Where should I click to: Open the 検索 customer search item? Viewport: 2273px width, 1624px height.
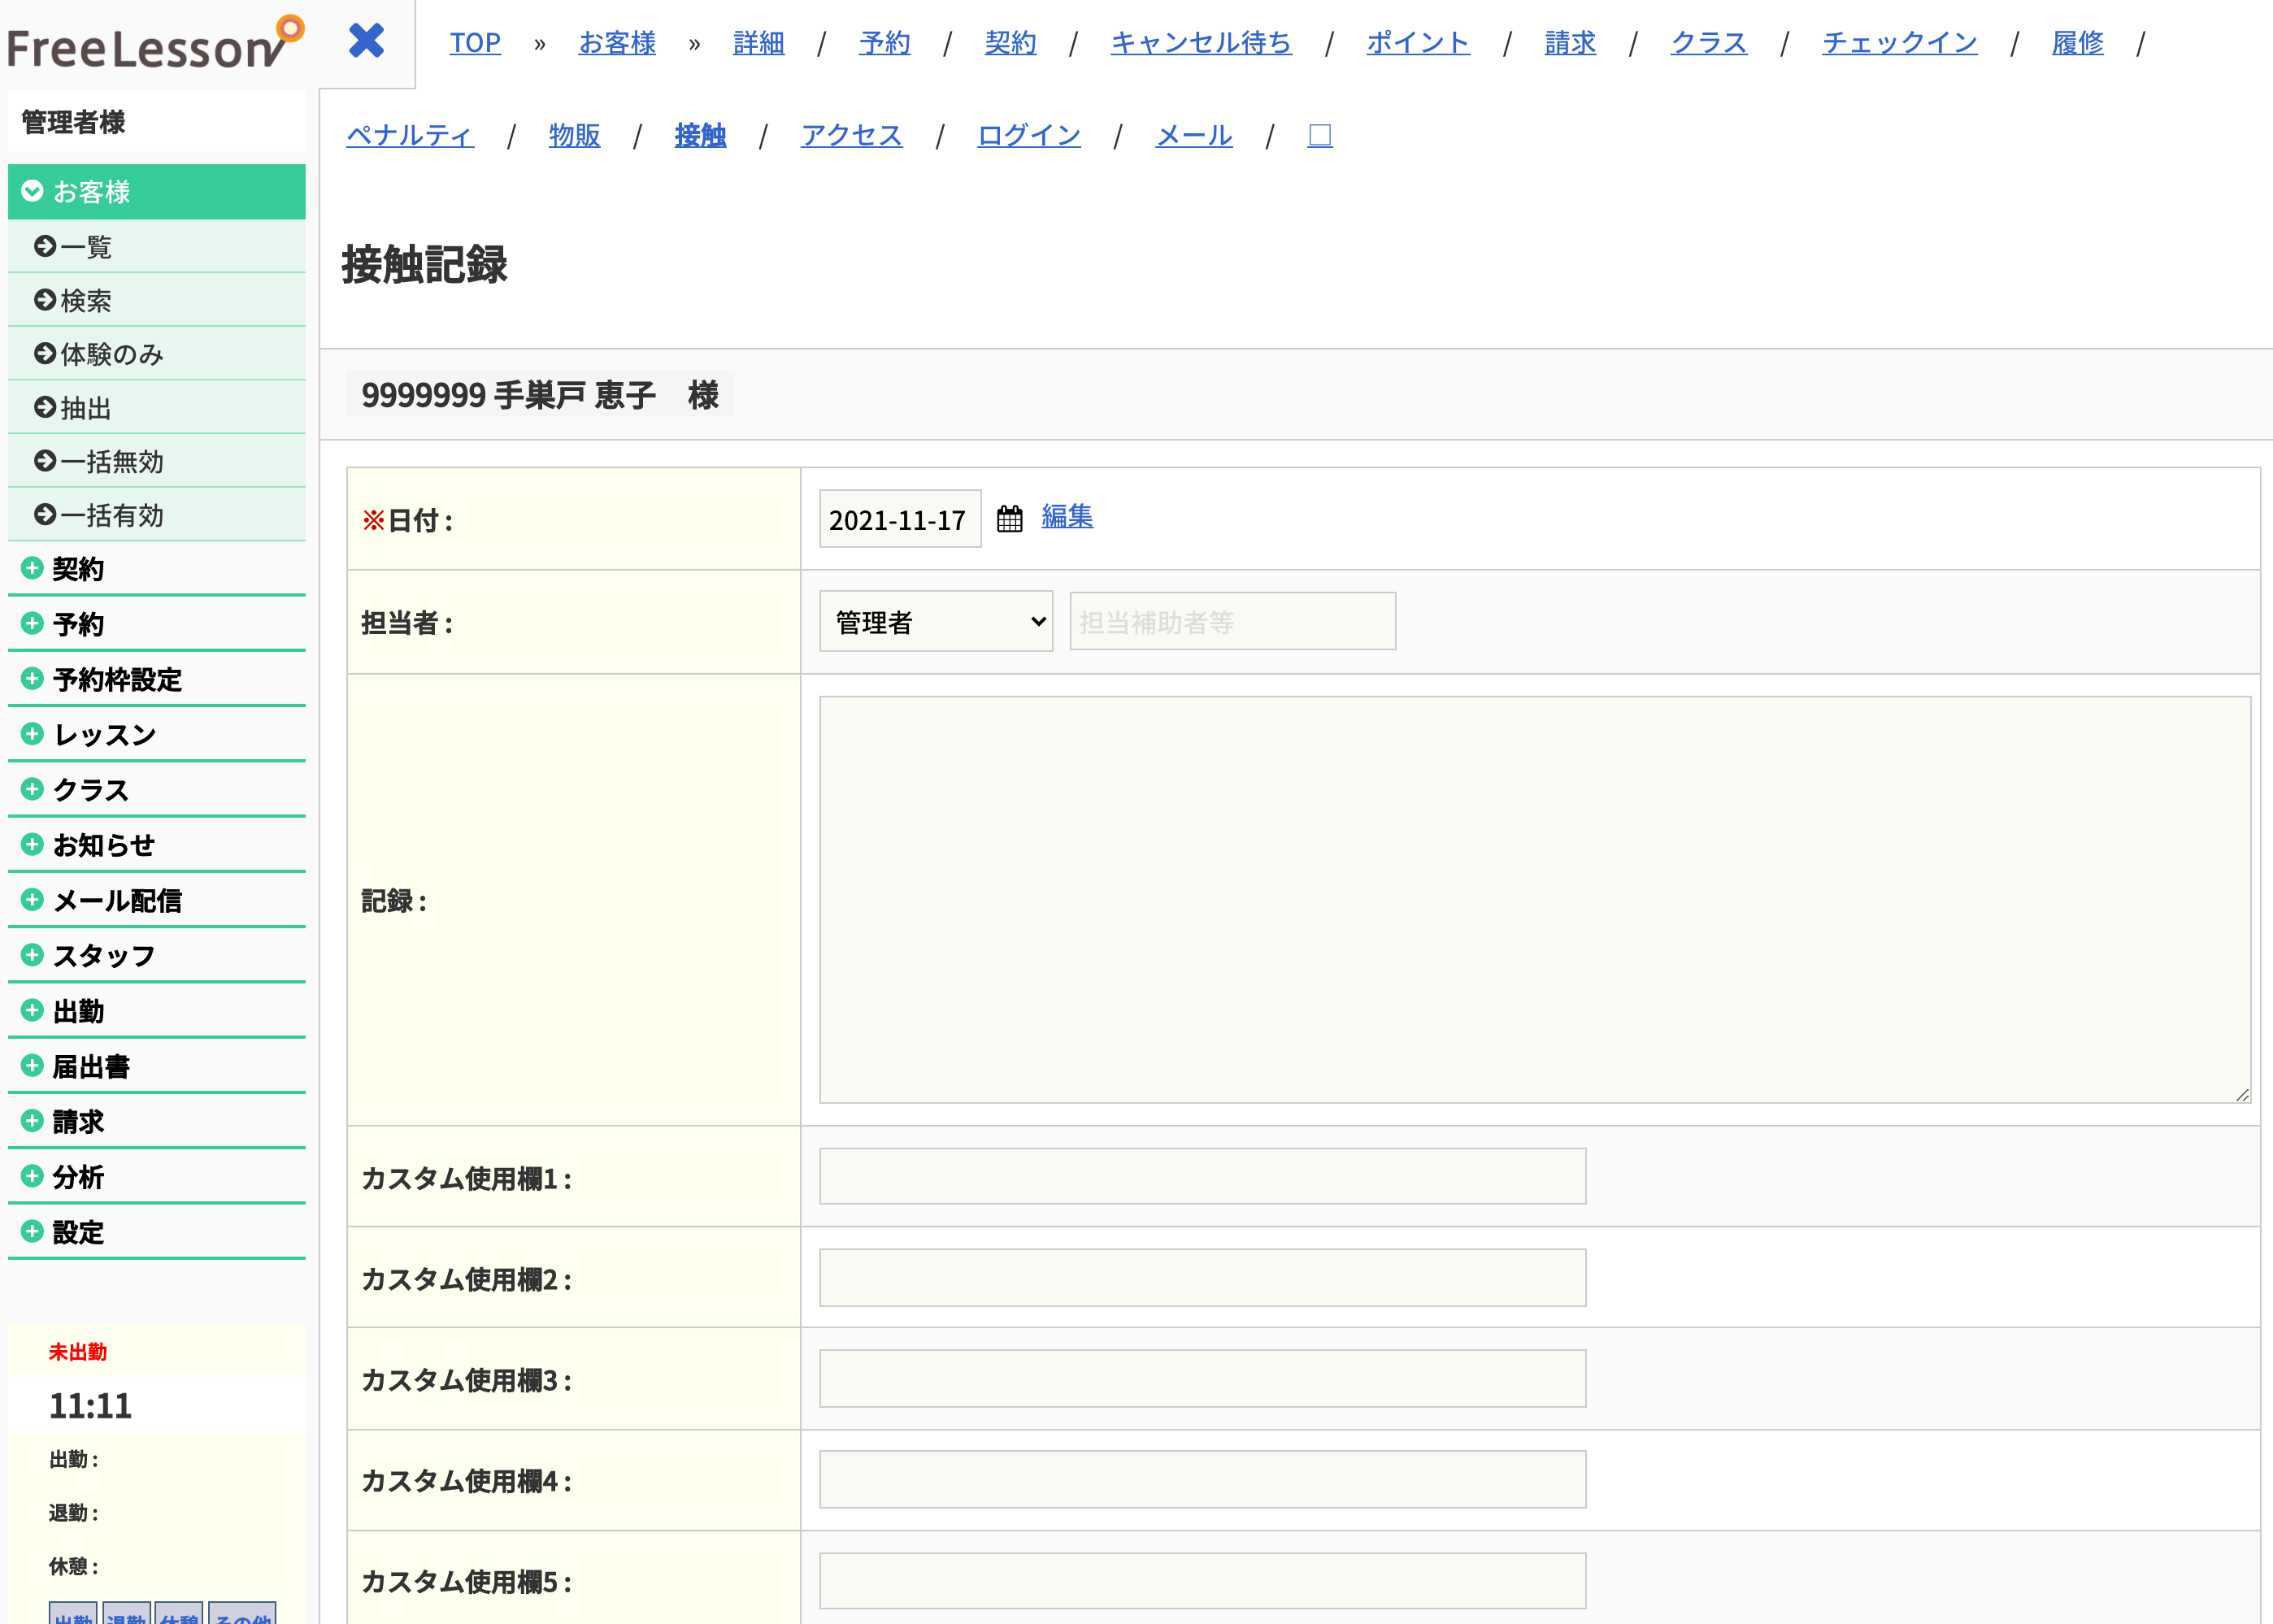pyautogui.click(x=156, y=300)
